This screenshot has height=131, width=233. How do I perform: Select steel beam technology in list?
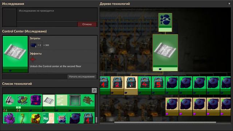coord(9,103)
